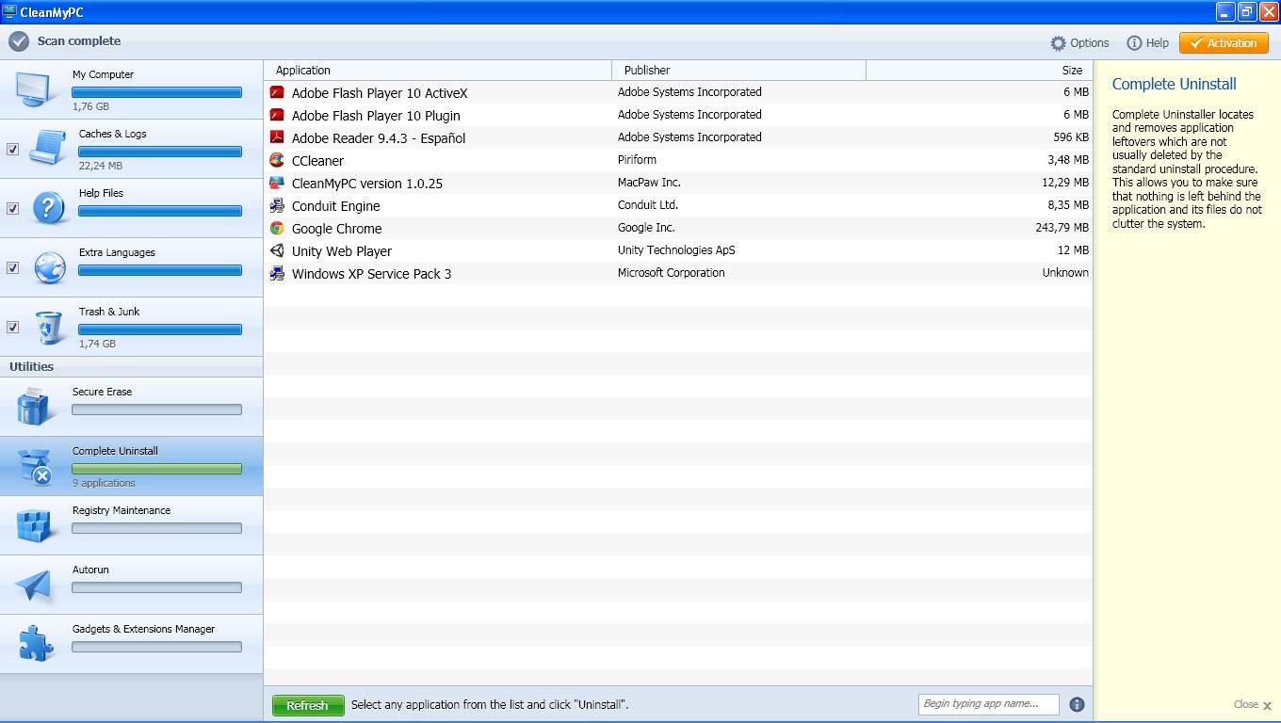Click the MacPaw Inc. publisher cell
The height and width of the screenshot is (723, 1281).
[x=649, y=183]
